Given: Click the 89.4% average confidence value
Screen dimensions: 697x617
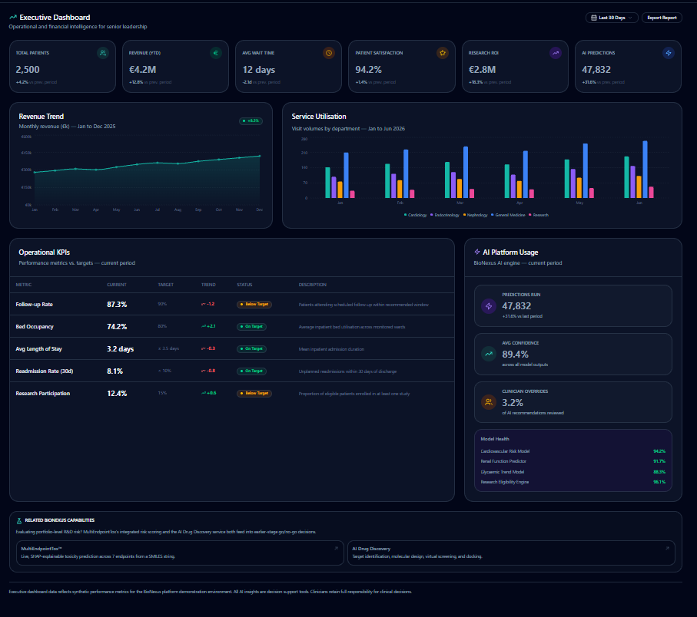Looking at the screenshot, I should 515,355.
